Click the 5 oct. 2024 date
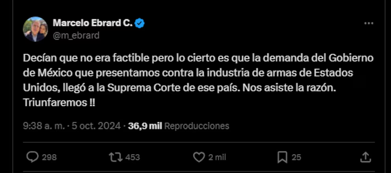Screen dimensions: 391x173 (x=96, y=126)
